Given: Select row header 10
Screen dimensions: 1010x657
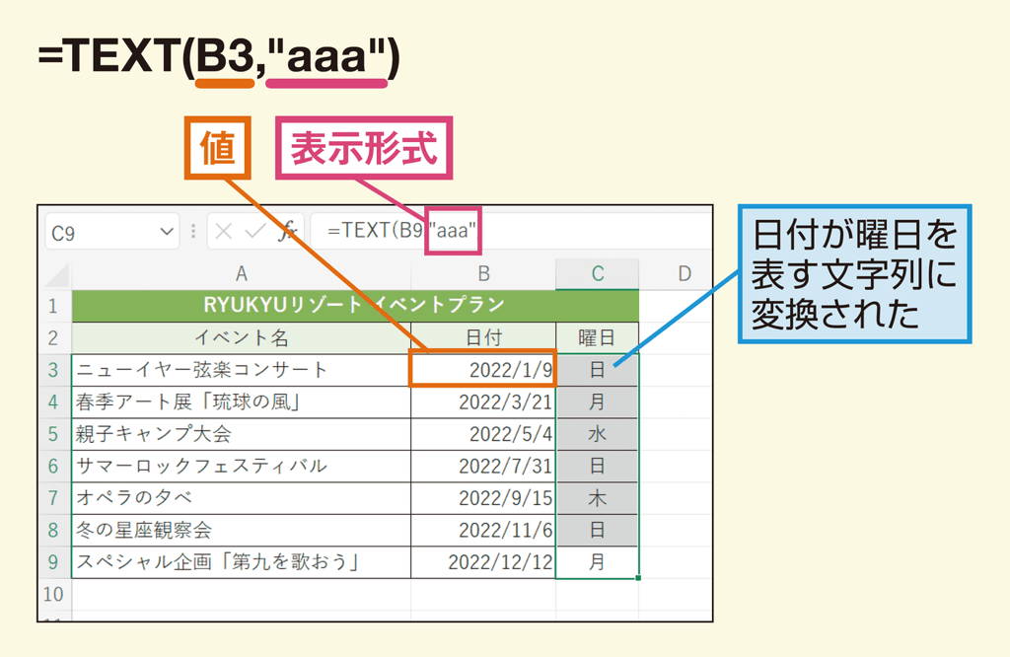Looking at the screenshot, I should coord(52,596).
